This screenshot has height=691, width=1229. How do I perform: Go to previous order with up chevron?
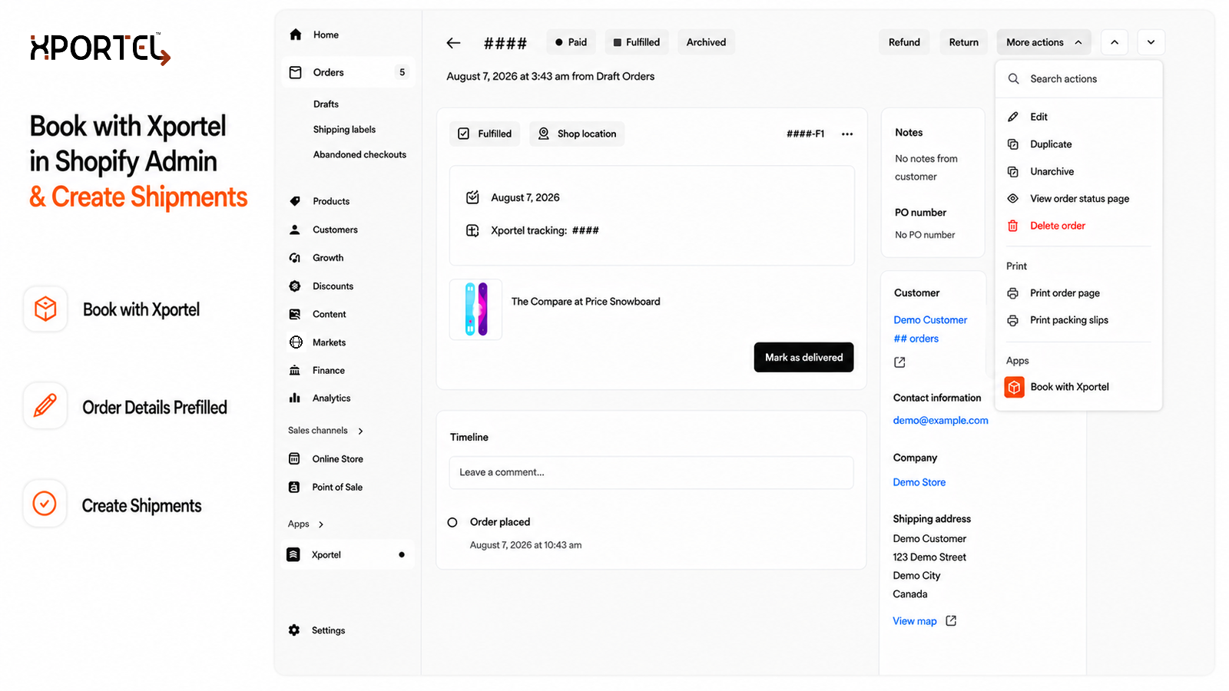click(1115, 42)
